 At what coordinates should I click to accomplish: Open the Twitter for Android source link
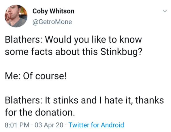click(96, 125)
